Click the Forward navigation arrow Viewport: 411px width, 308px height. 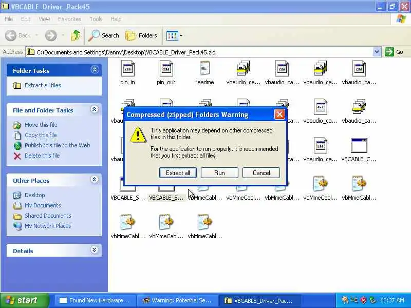click(x=51, y=35)
